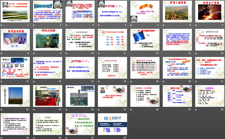Image resolution: width=225 pixels, height=139 pixels.
Task: Click animation star icon under slide 18
Action: click(99, 81)
